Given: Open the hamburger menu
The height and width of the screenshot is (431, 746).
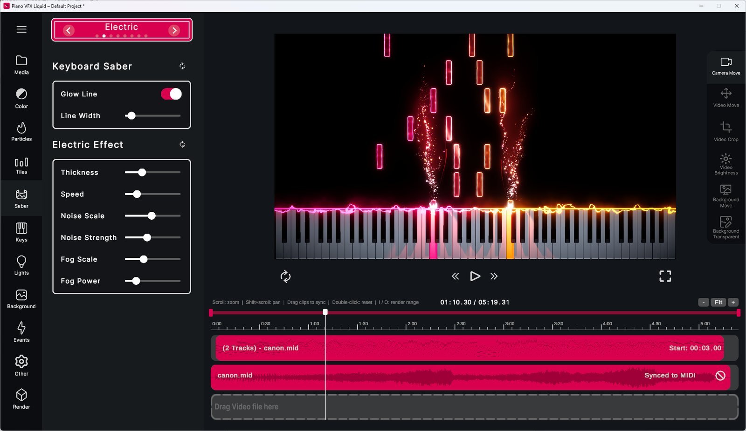Looking at the screenshot, I should click(21, 29).
